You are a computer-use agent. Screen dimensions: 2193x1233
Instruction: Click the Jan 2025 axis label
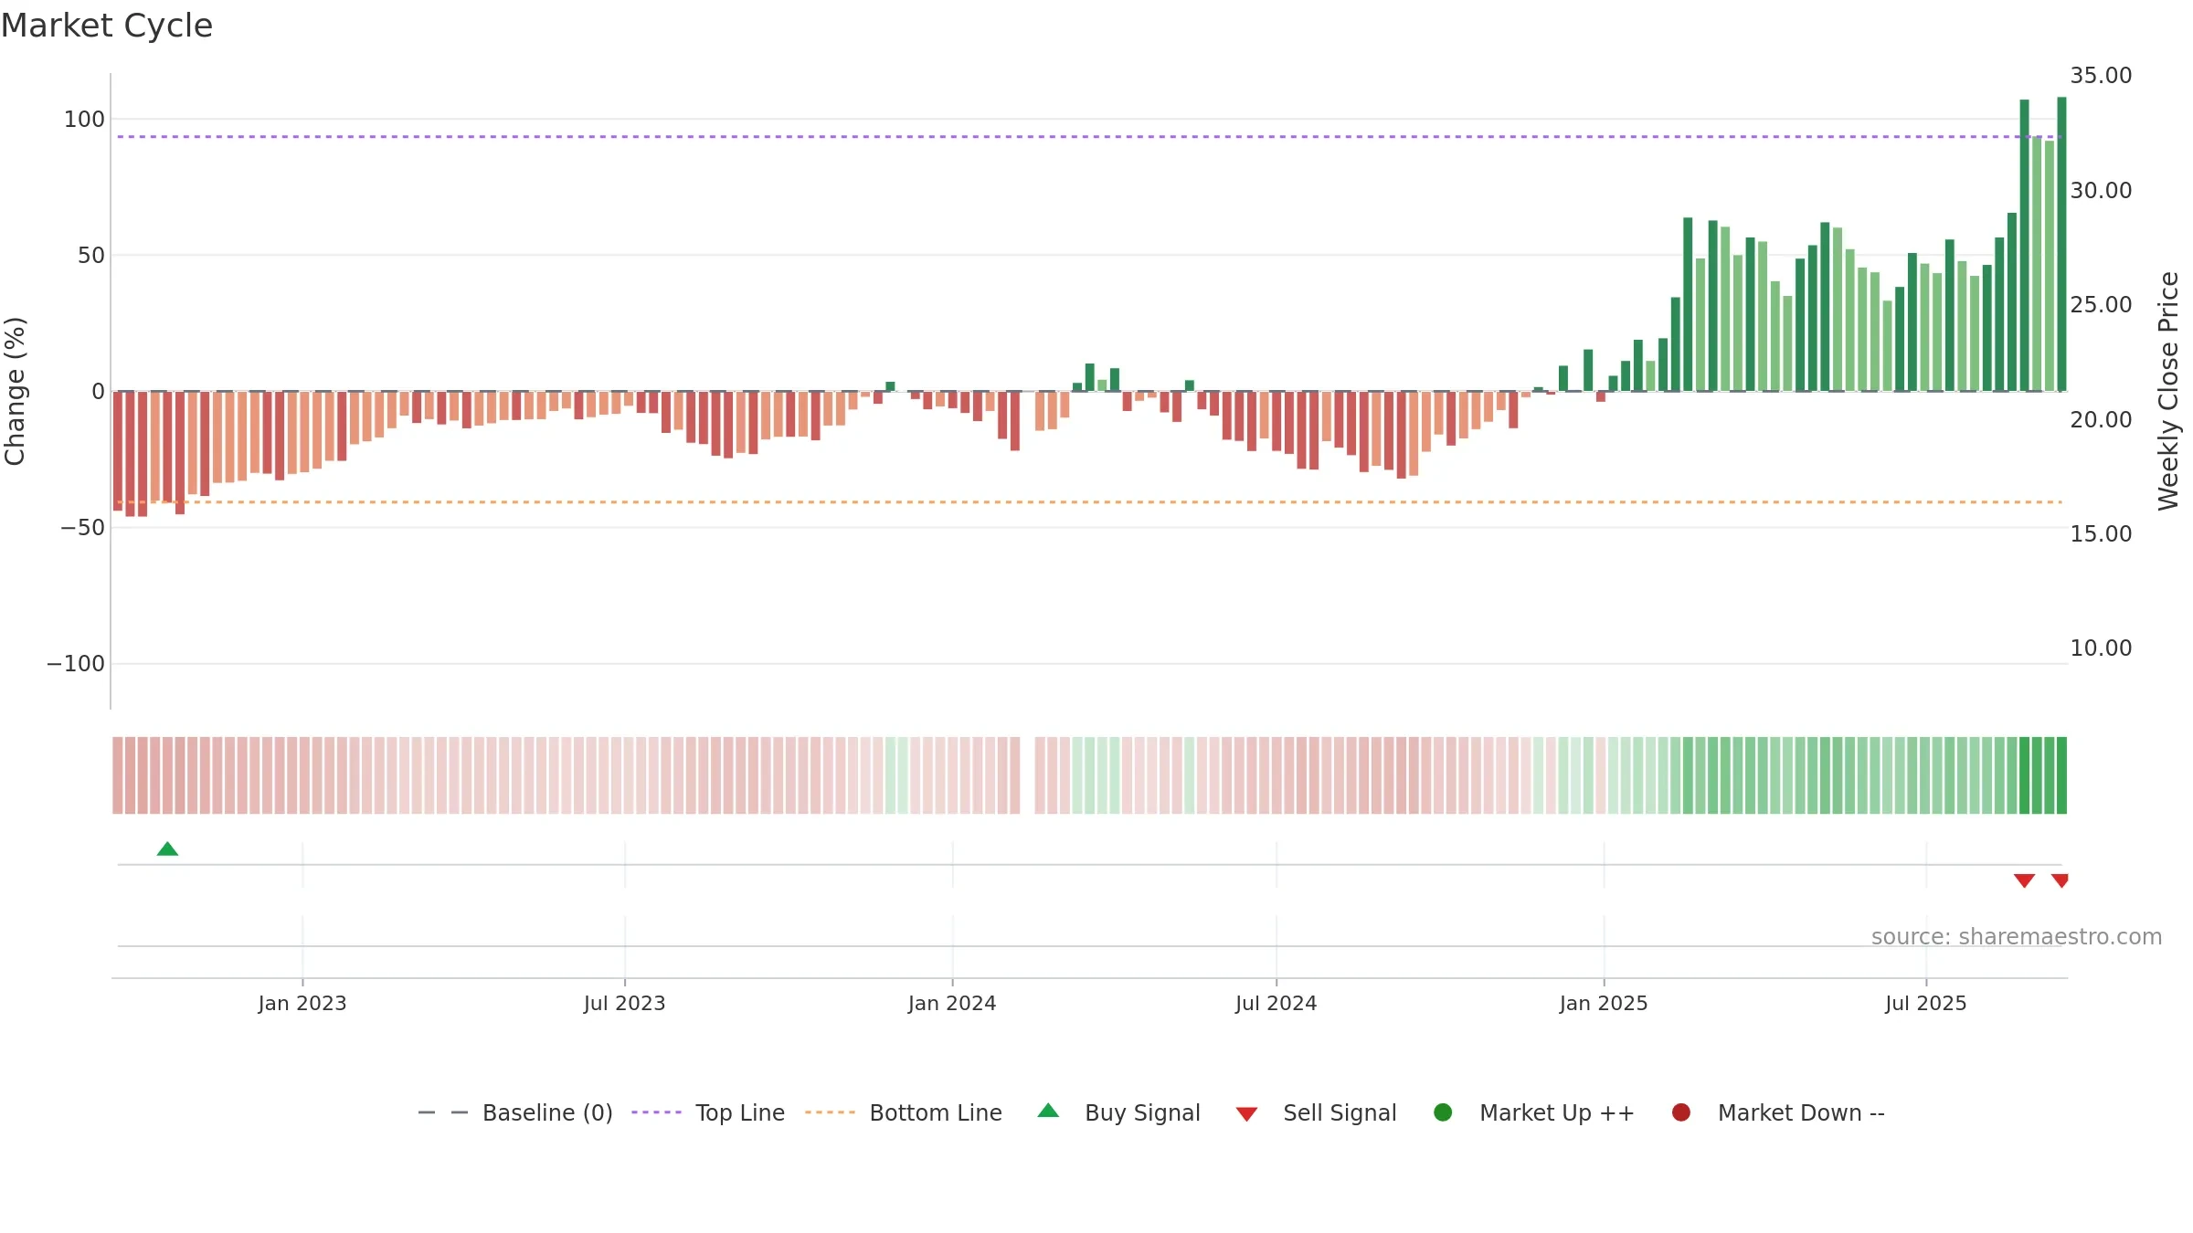coord(1604,1004)
